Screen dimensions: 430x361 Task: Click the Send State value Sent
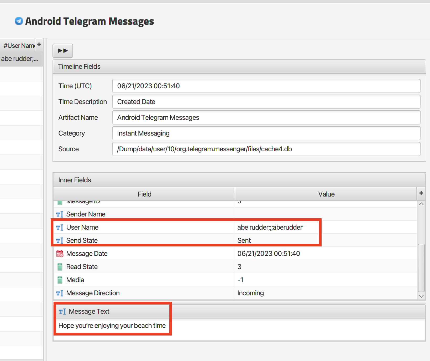click(x=244, y=240)
